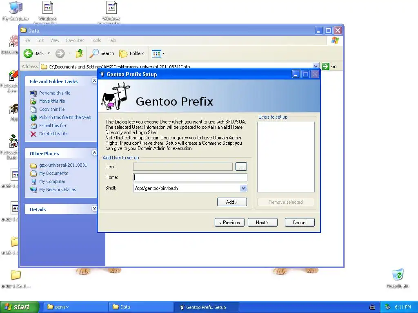Click the system tray keyboard icon
The width and height of the screenshot is (418, 313).
tap(372, 307)
